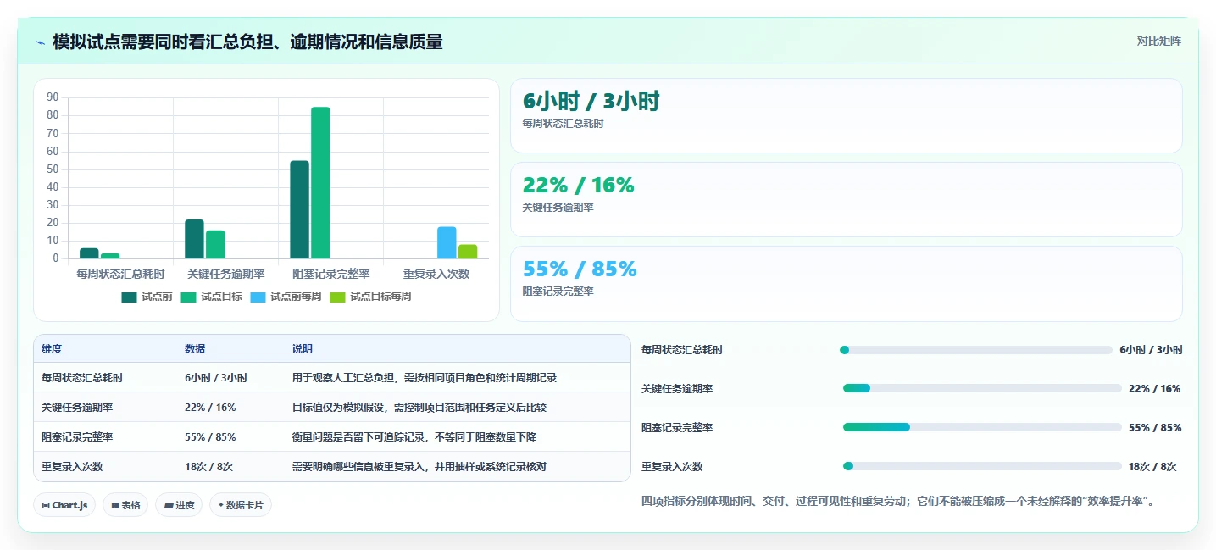Click the description starting with 需要明确哪些信息被重复录入
This screenshot has height=550, width=1216.
[x=419, y=467]
